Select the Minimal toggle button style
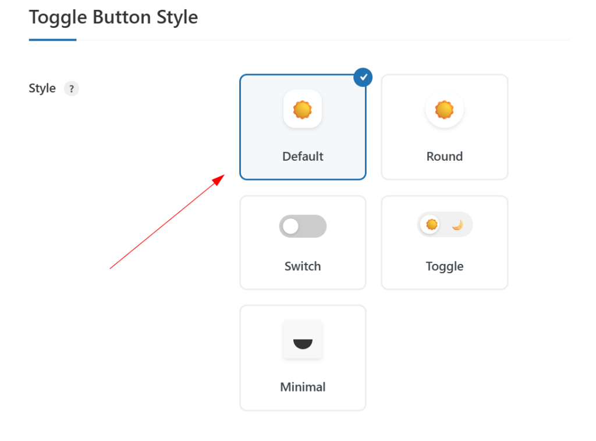 303,357
